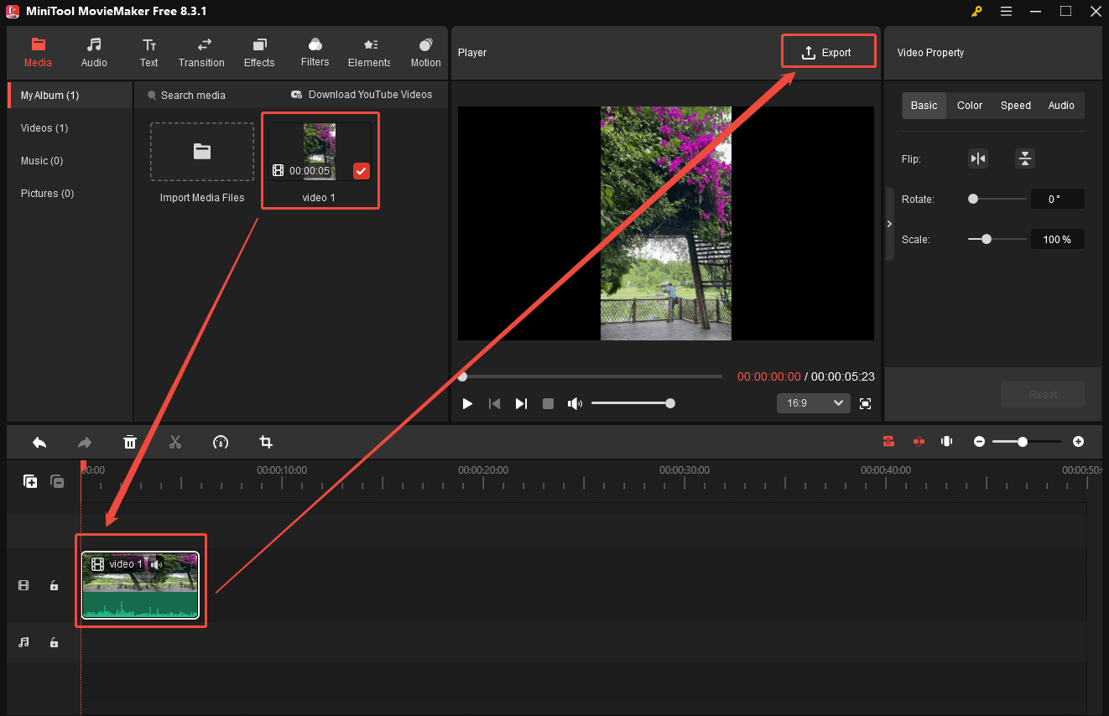Image resolution: width=1109 pixels, height=716 pixels.
Task: Switch to the Audio tab in Video Property
Action: point(1061,105)
